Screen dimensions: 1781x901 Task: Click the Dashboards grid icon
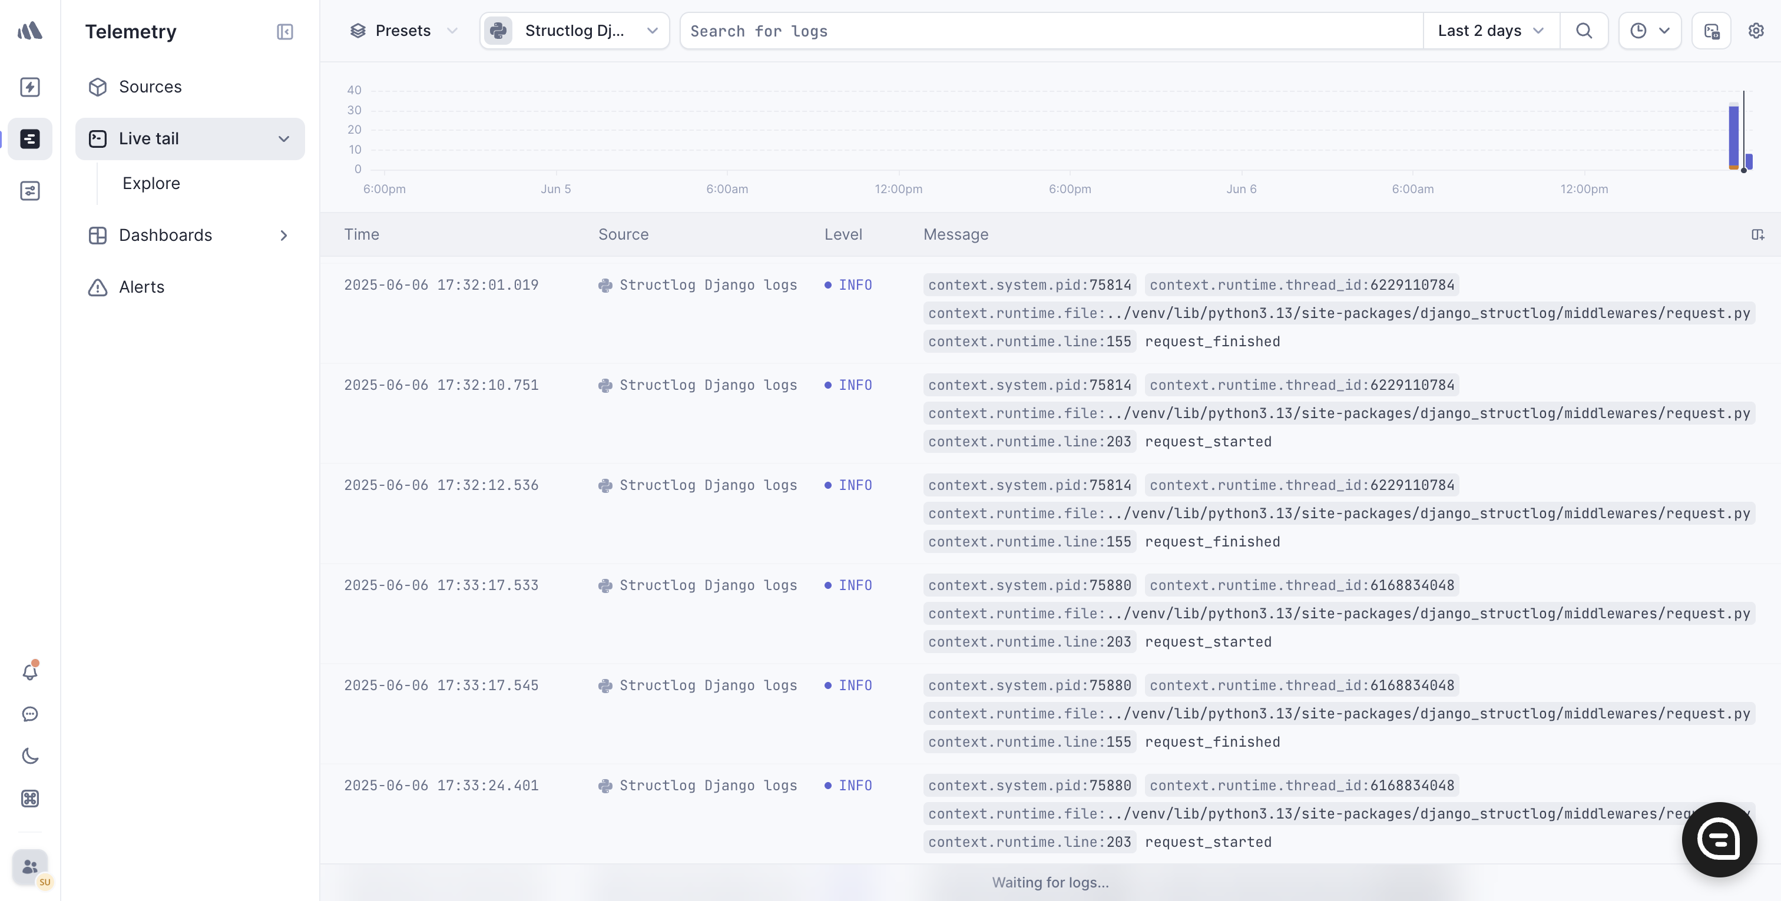point(98,235)
